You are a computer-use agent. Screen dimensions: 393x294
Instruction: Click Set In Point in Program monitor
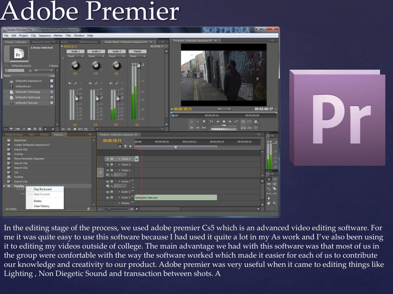pyautogui.click(x=192, y=122)
